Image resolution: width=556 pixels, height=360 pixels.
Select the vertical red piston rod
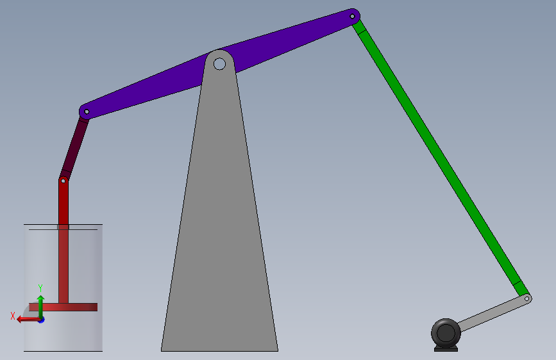tap(63, 240)
